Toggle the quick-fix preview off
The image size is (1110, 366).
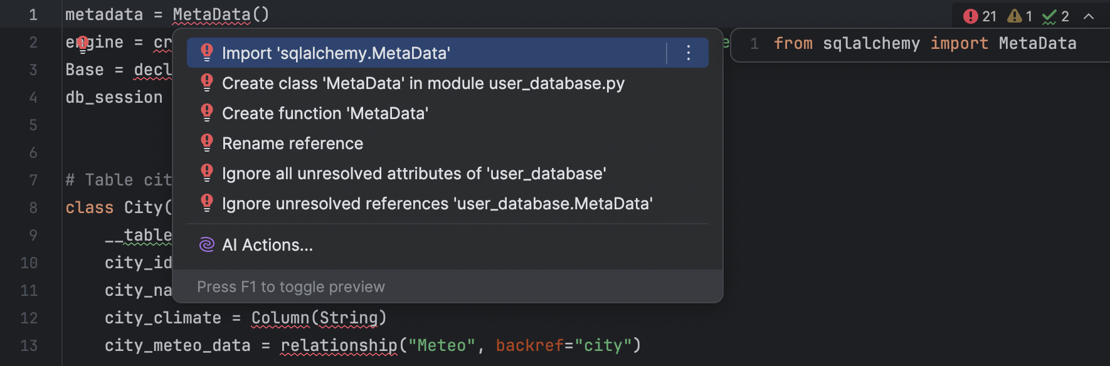click(291, 286)
